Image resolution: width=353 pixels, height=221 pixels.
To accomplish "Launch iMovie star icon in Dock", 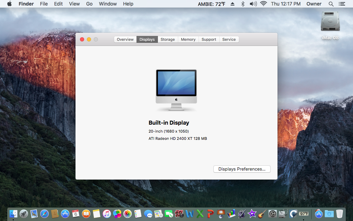I will click(x=252, y=213).
